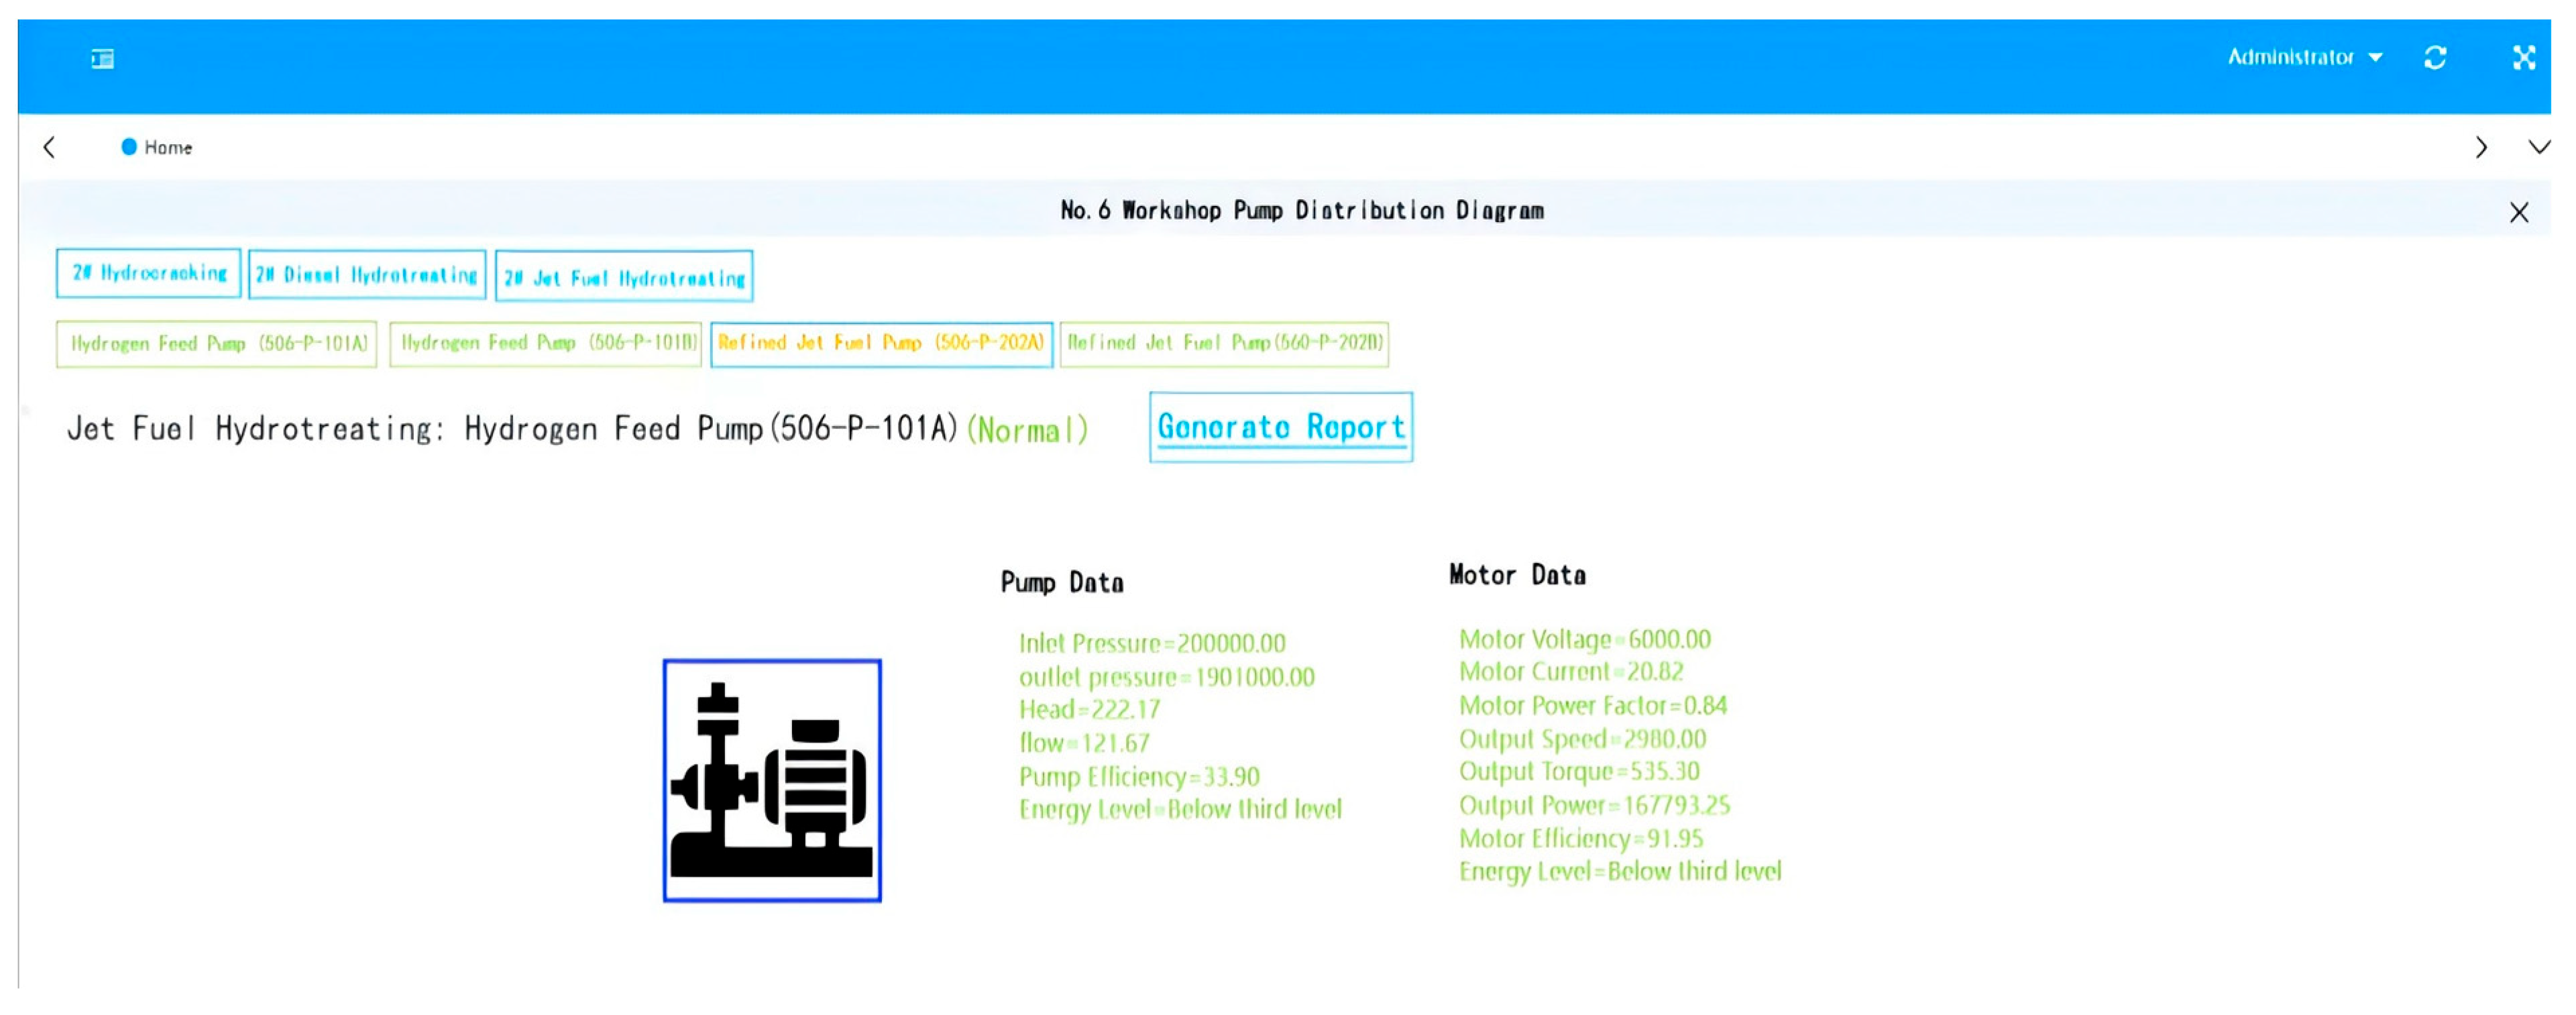
Task: Click the Home tab blue dot
Action: coord(129,147)
